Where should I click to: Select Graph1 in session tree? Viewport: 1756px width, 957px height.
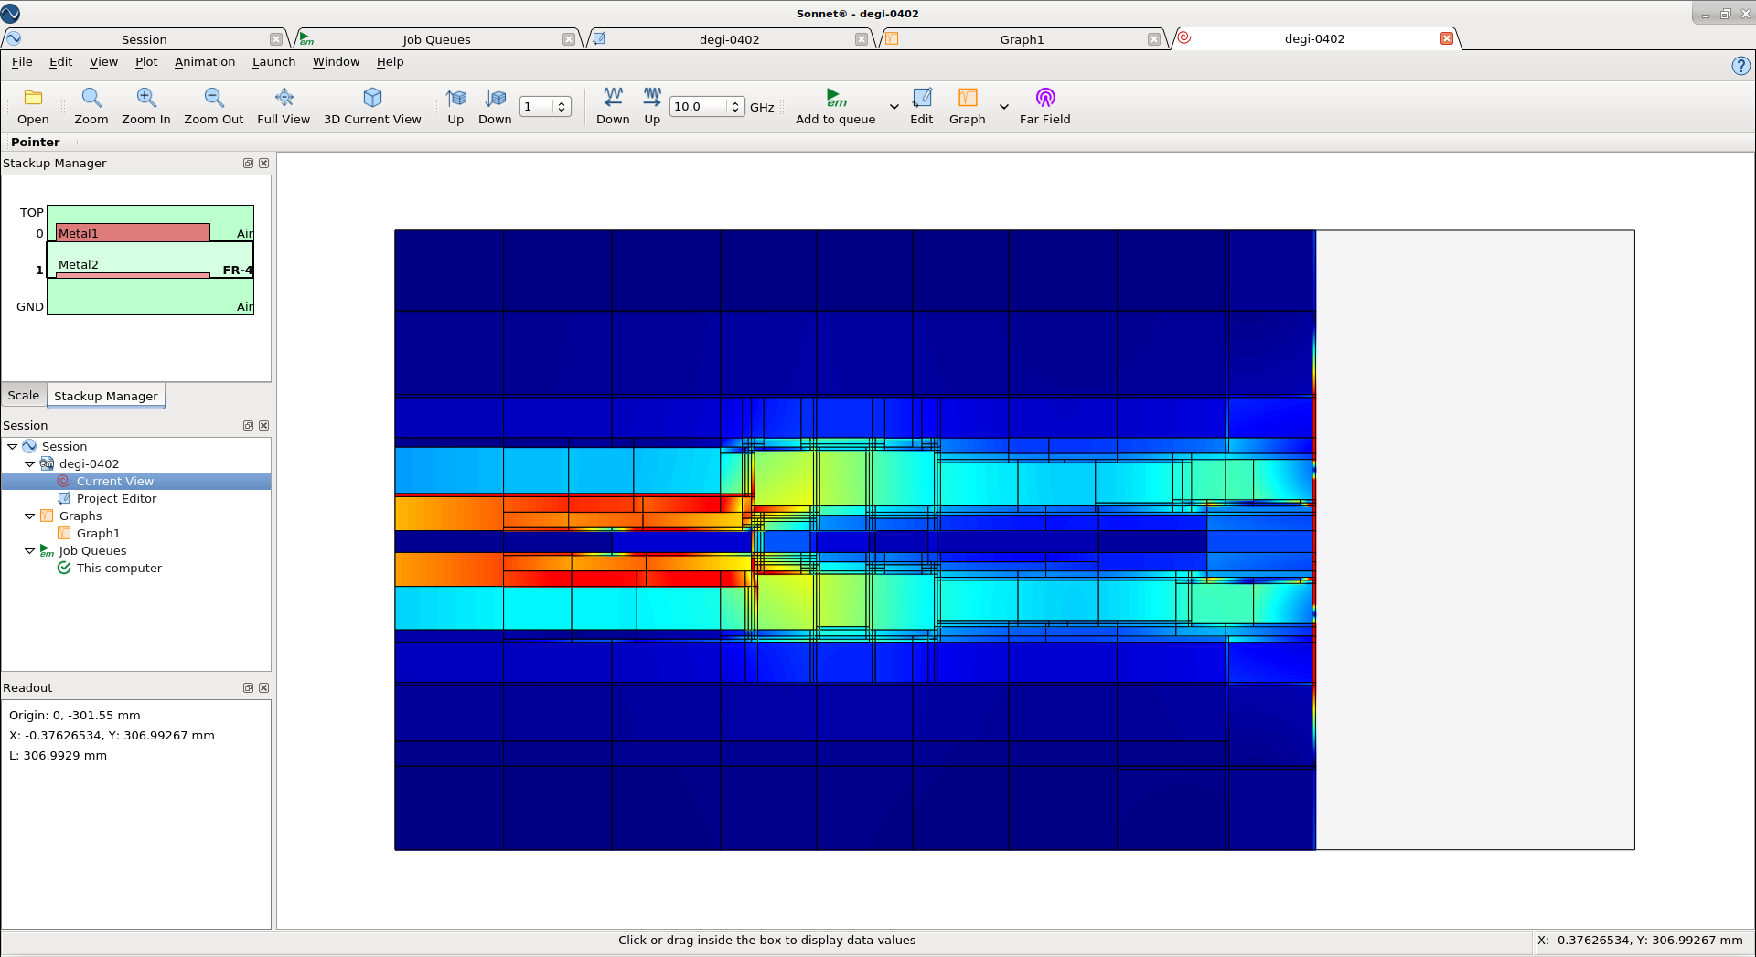98,533
